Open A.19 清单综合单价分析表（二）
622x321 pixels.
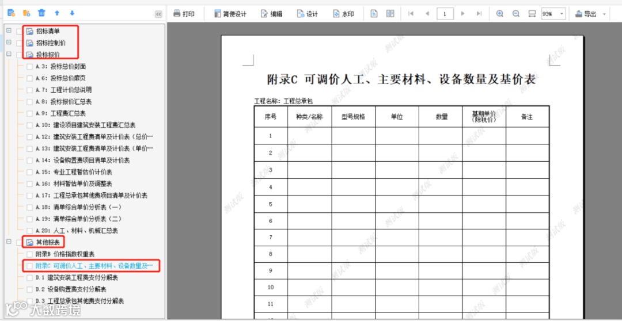click(78, 219)
